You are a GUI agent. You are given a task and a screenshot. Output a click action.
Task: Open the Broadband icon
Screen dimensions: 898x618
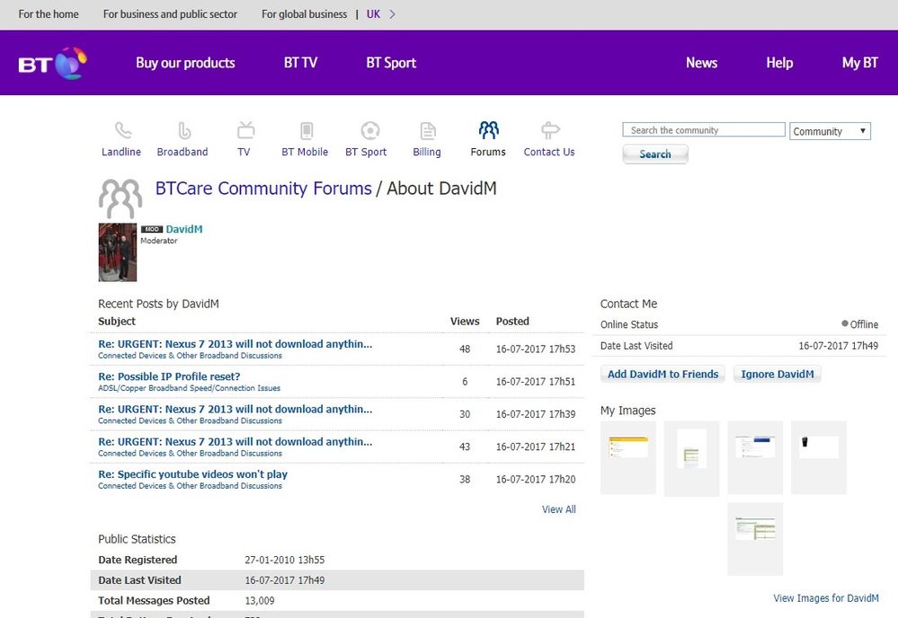point(184,130)
